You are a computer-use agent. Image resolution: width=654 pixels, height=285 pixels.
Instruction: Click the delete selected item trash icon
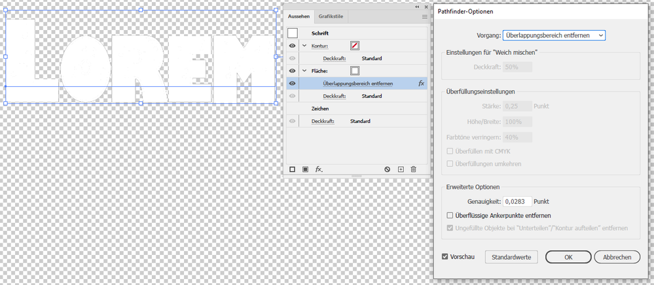pos(413,169)
